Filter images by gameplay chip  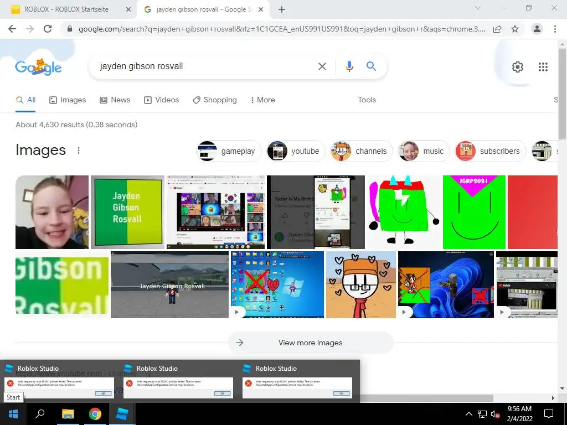pyautogui.click(x=229, y=151)
